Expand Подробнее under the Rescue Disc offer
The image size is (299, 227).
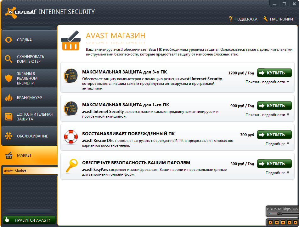coord(277,144)
